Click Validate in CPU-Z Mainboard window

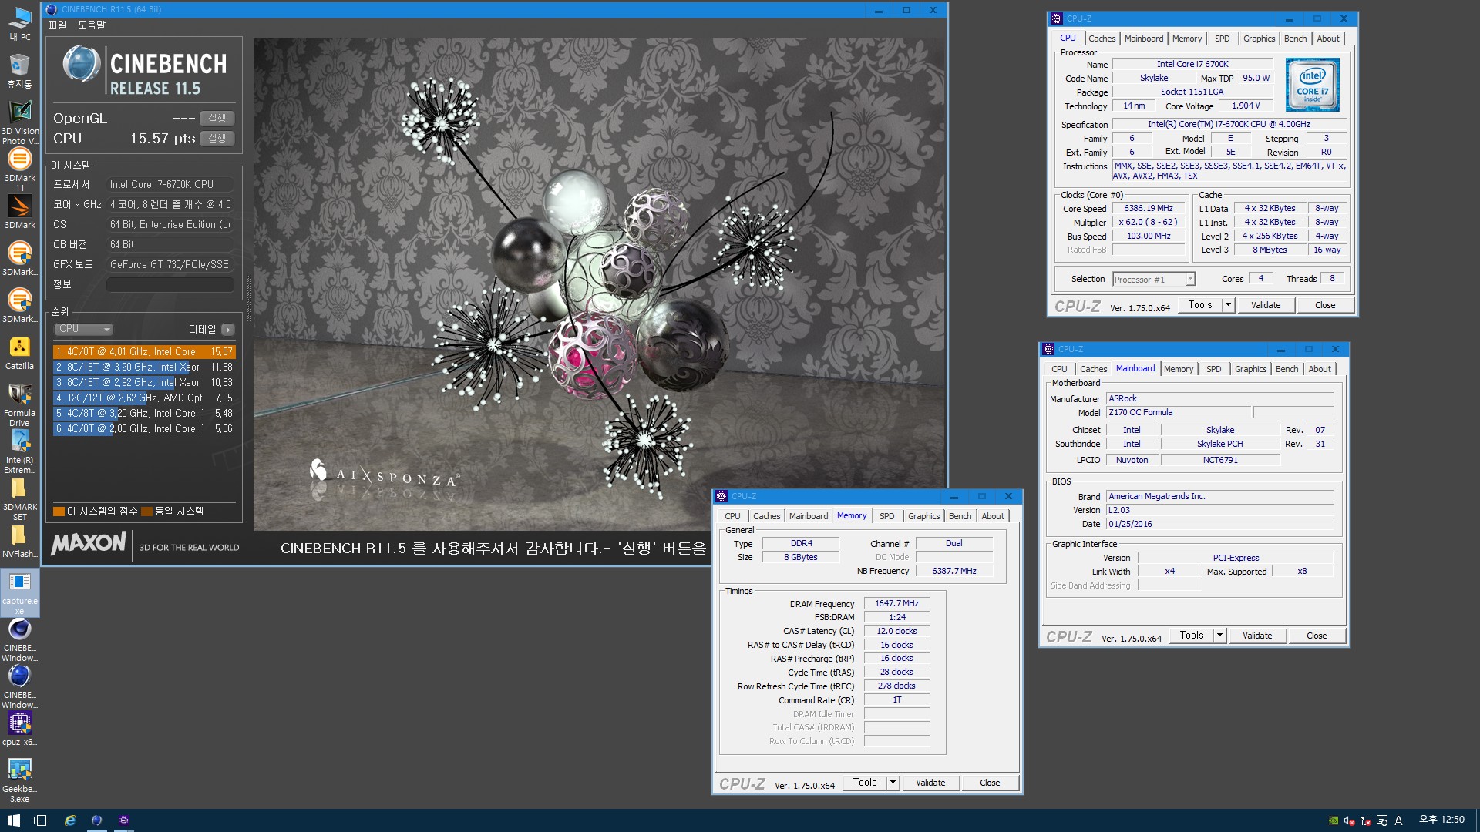1256,636
